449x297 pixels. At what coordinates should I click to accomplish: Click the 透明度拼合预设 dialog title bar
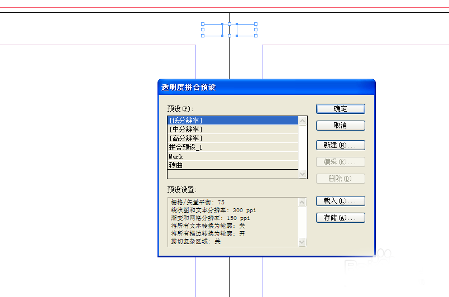(266, 87)
